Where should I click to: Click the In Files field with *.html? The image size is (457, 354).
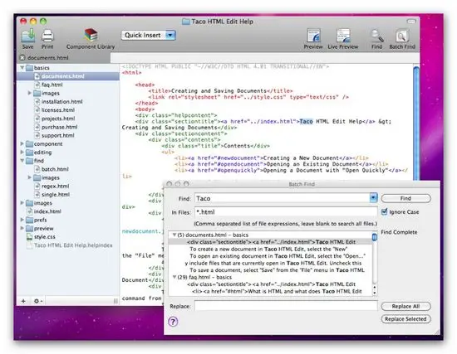coord(286,212)
